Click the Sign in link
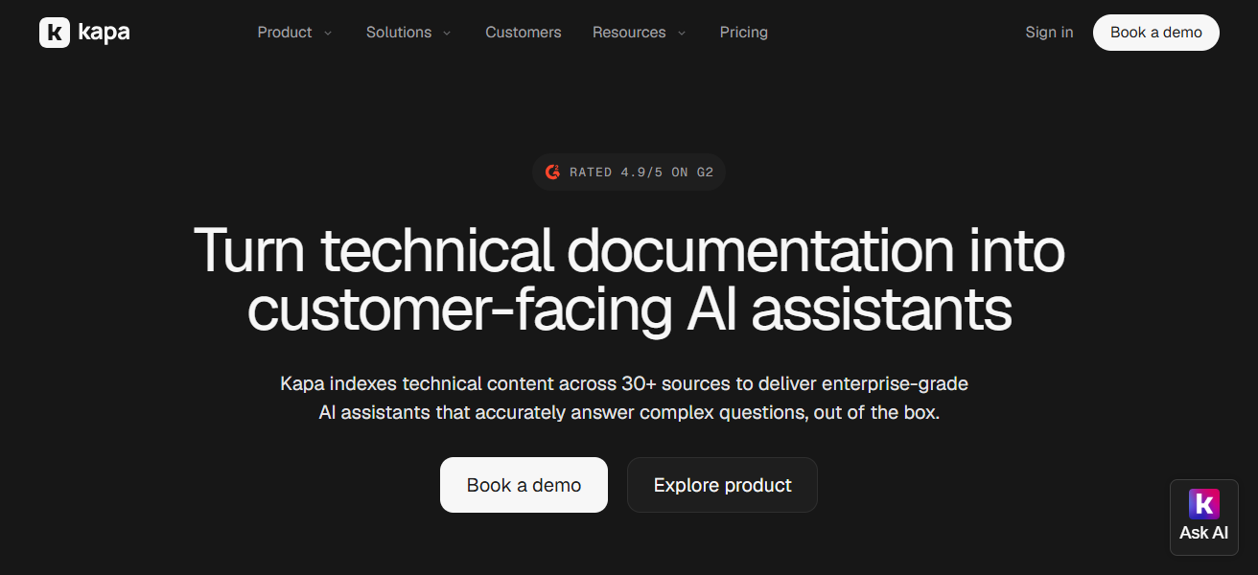Image resolution: width=1258 pixels, height=575 pixels. (x=1049, y=33)
